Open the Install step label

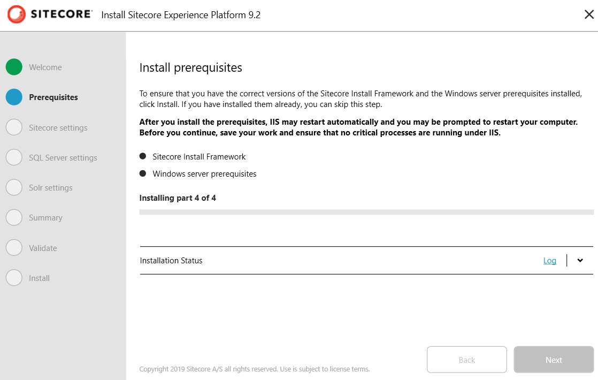pyautogui.click(x=39, y=278)
